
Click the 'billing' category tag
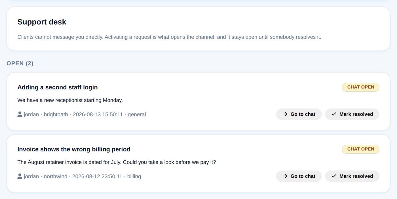(134, 176)
